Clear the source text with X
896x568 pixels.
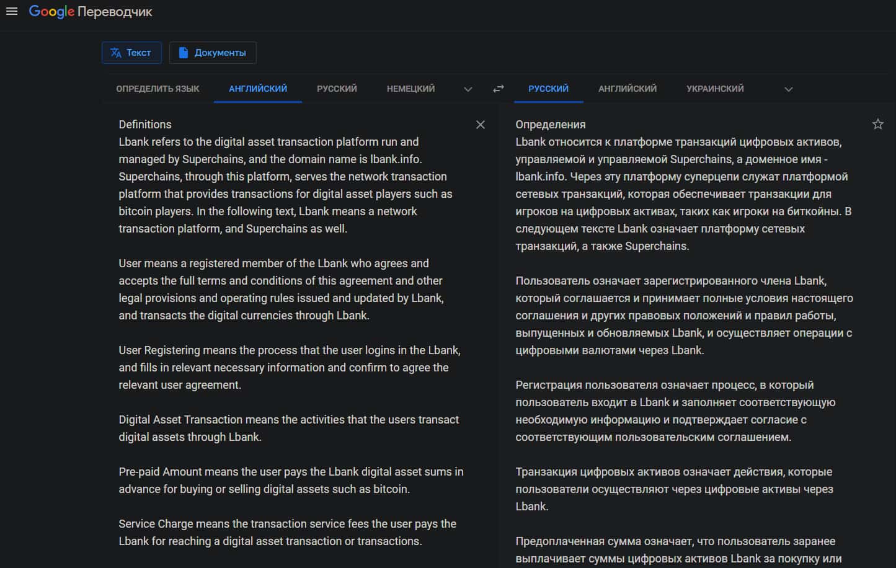click(481, 125)
